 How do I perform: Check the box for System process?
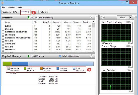[x=3, y=26]
